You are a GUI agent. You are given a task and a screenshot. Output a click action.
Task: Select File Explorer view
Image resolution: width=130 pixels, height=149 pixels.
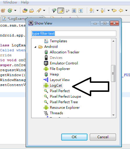pos(60,69)
